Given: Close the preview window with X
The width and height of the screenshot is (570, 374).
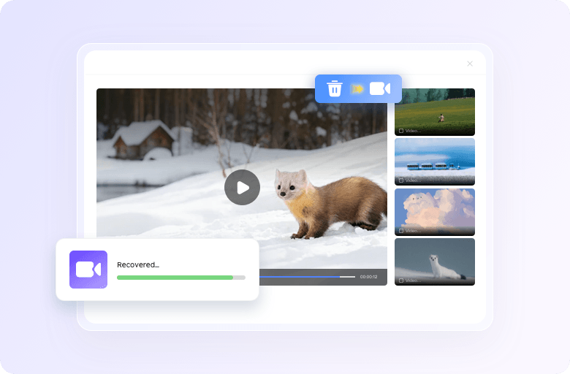Looking at the screenshot, I should 470,64.
